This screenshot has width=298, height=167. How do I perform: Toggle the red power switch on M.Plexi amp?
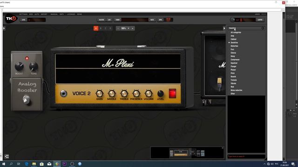coord(172,93)
